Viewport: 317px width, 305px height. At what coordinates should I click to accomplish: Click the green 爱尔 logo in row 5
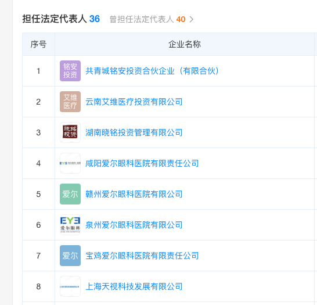click(70, 194)
